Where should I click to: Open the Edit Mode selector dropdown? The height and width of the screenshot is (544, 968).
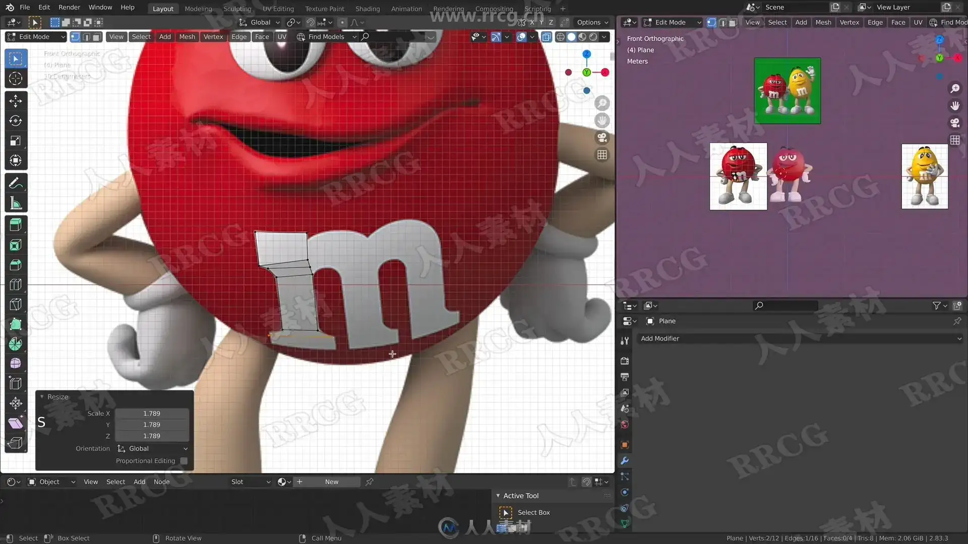tap(35, 37)
